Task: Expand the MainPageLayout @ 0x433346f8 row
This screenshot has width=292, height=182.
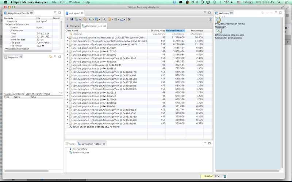Action: tap(68, 44)
